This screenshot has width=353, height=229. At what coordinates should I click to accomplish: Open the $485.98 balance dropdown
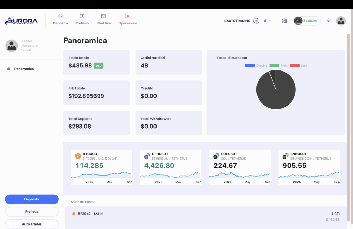click(x=307, y=21)
